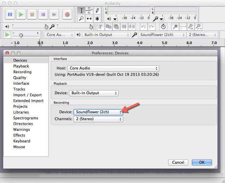Open the Playback Device dropdown in Preferences
The image size is (225, 183).
click(x=93, y=93)
